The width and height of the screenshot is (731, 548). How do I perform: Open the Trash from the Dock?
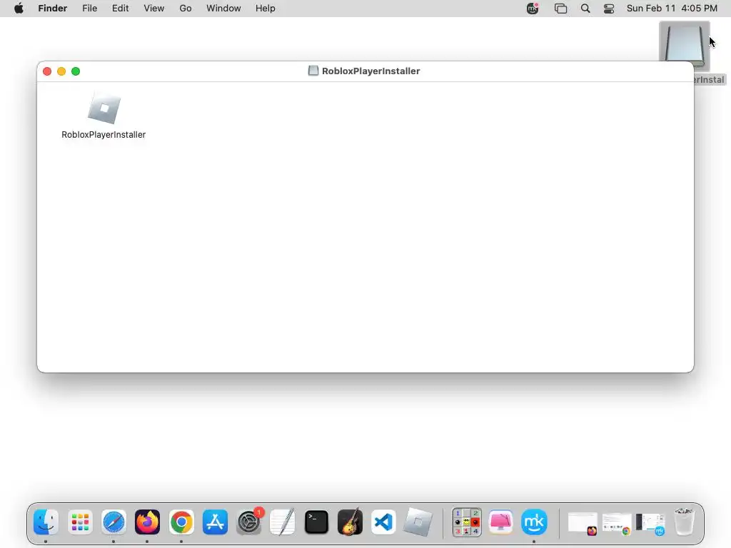click(x=685, y=522)
